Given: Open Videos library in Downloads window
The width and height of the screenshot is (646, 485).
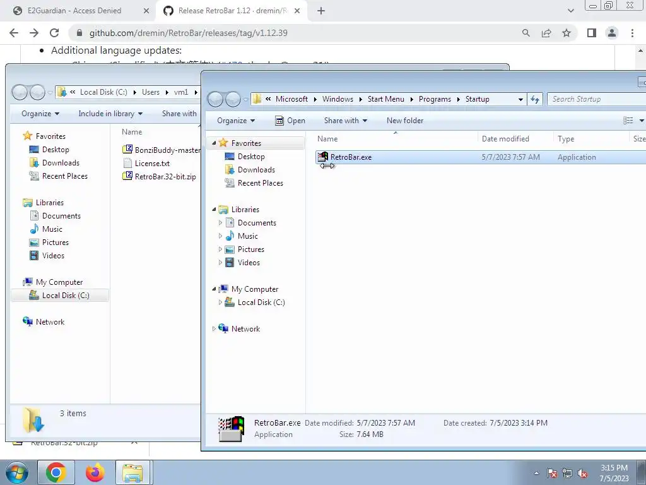Looking at the screenshot, I should (x=47, y=255).
